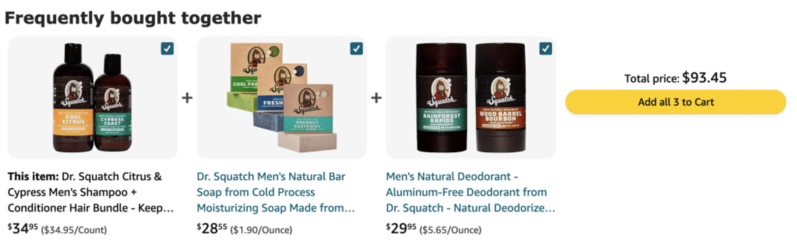Select the Cypress Coast conditioner bottle image
The height and width of the screenshot is (243, 797).
point(112,102)
